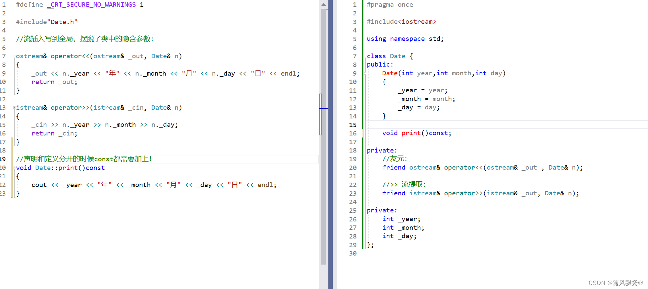Click the comment '//流插入写到全局' line
The image size is (648, 289).
tap(85, 39)
